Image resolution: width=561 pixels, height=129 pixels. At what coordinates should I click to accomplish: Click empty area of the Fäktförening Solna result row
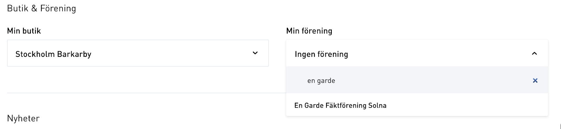pos(466,106)
